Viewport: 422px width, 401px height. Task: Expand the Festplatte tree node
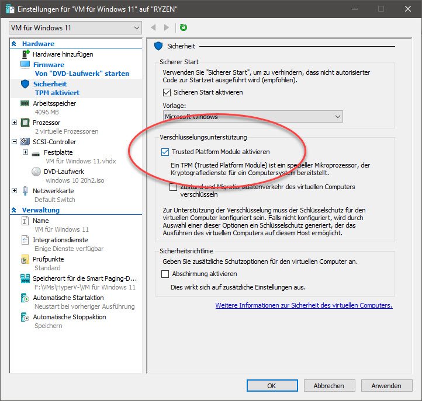point(25,152)
